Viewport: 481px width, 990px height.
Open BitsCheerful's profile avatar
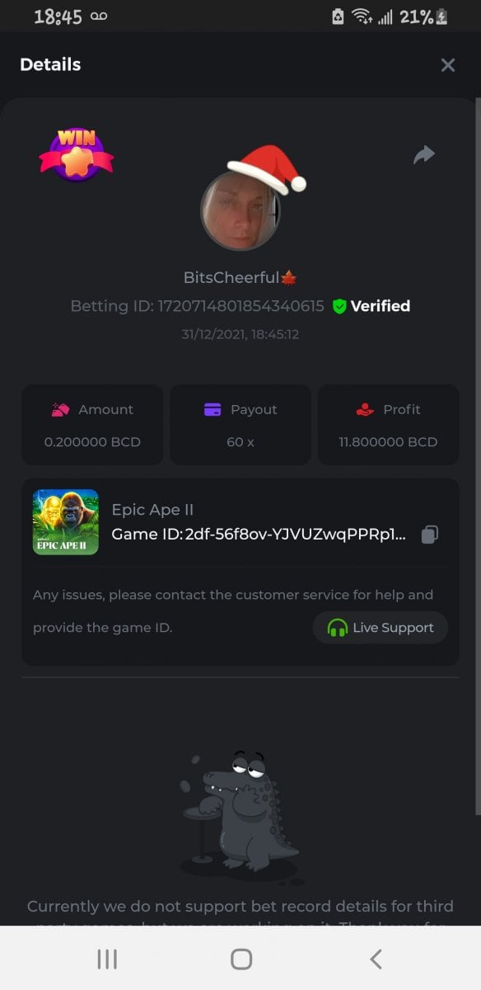pos(241,210)
